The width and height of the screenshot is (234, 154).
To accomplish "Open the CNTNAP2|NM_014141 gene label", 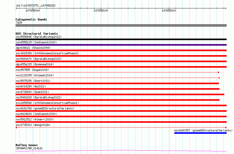I will tap(29, 148).
